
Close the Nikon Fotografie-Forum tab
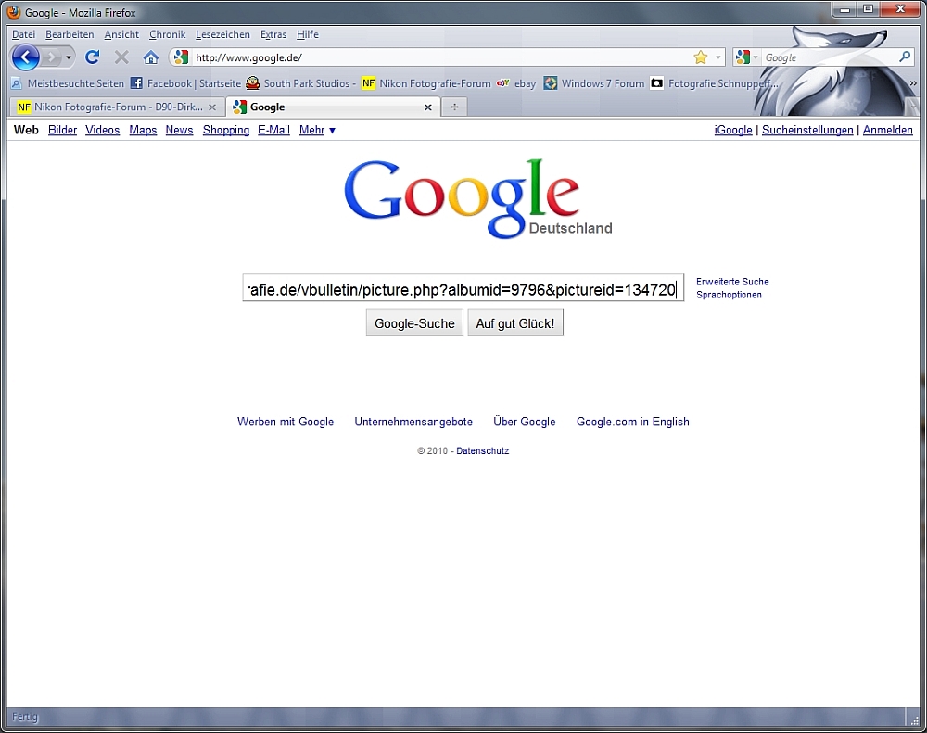click(212, 107)
